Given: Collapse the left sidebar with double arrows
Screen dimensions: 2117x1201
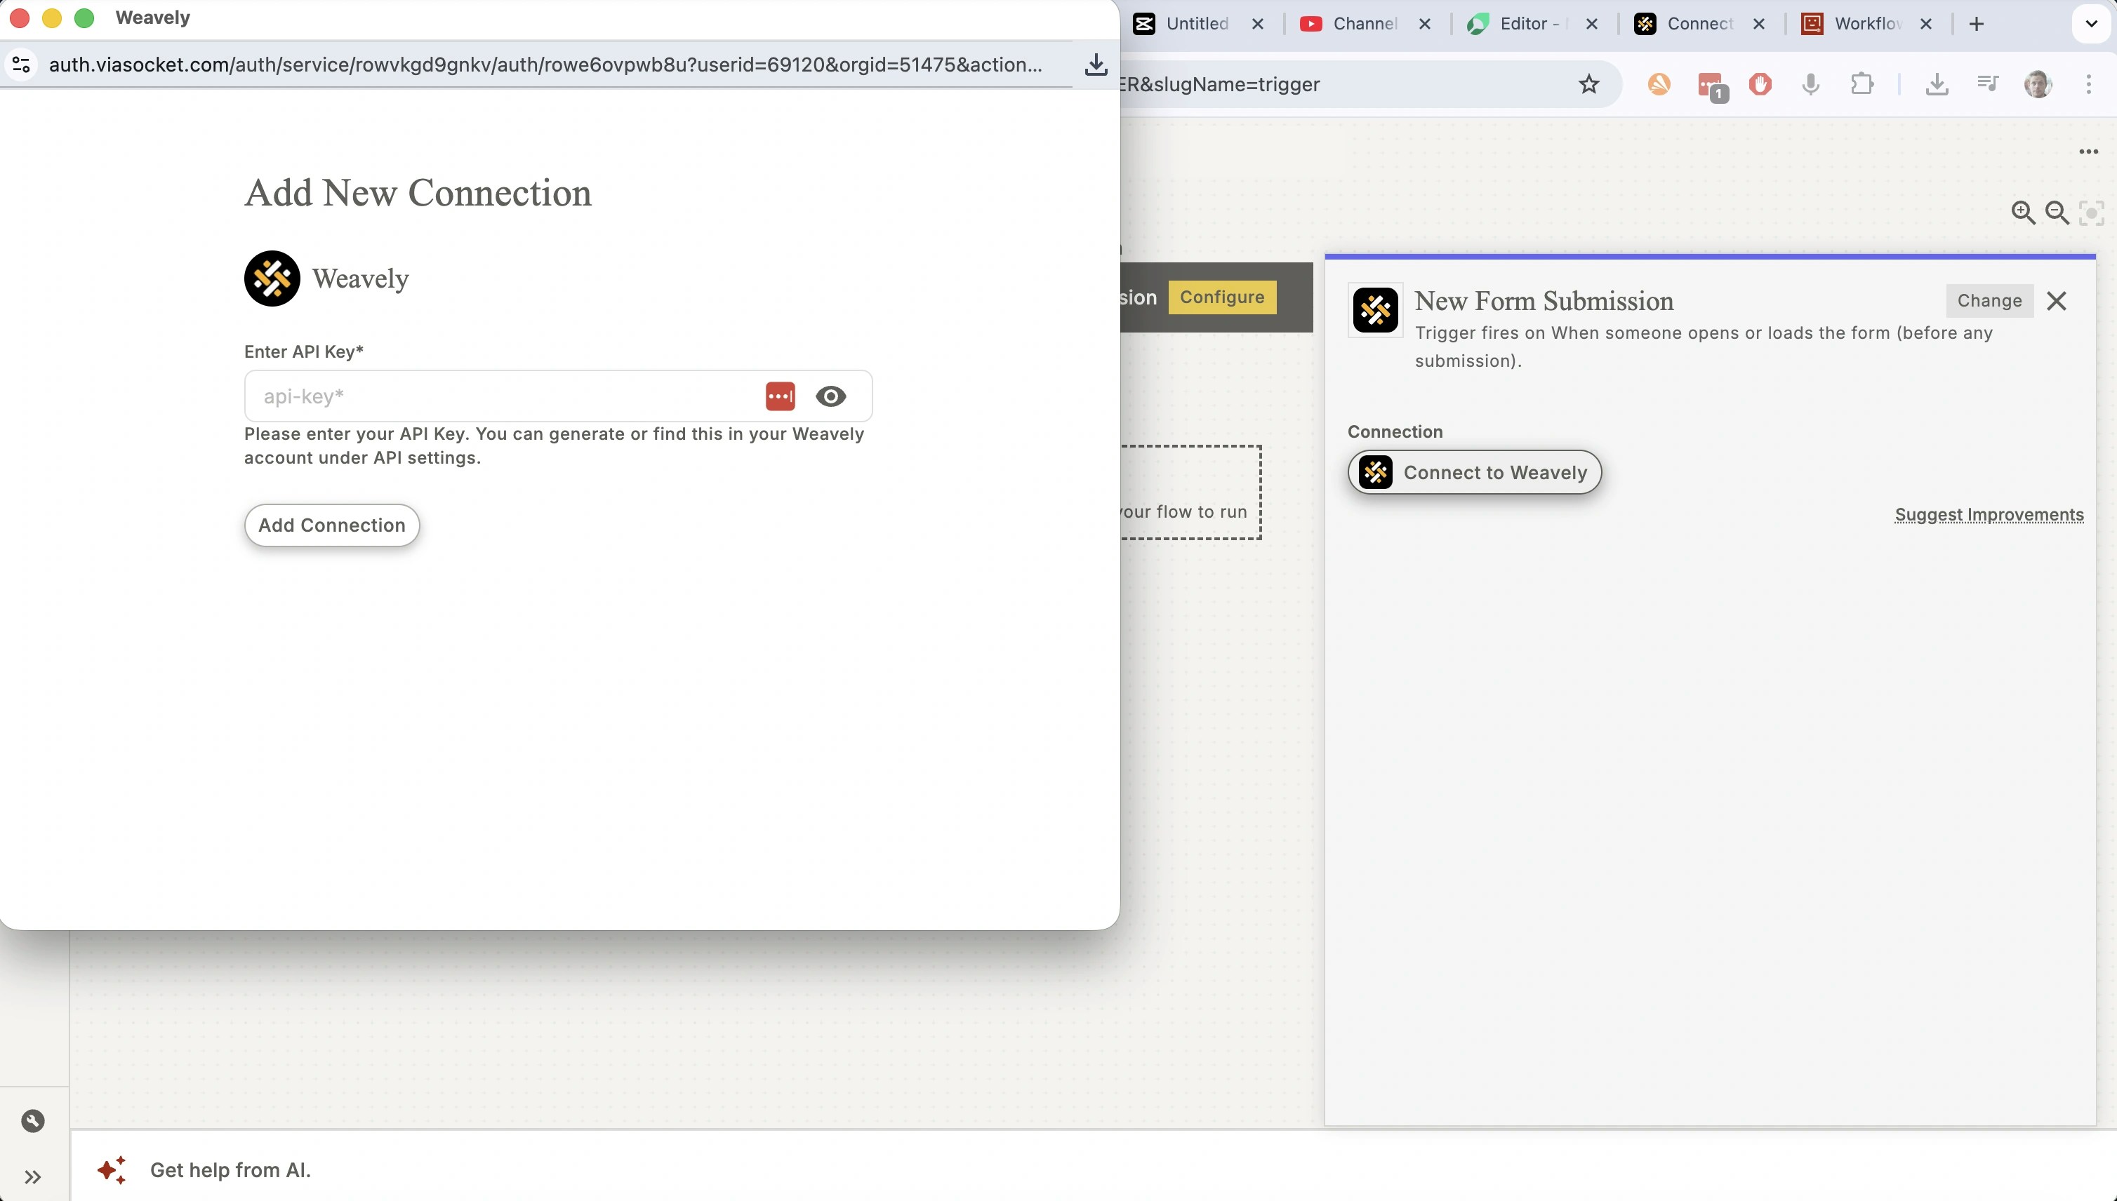Looking at the screenshot, I should point(33,1176).
